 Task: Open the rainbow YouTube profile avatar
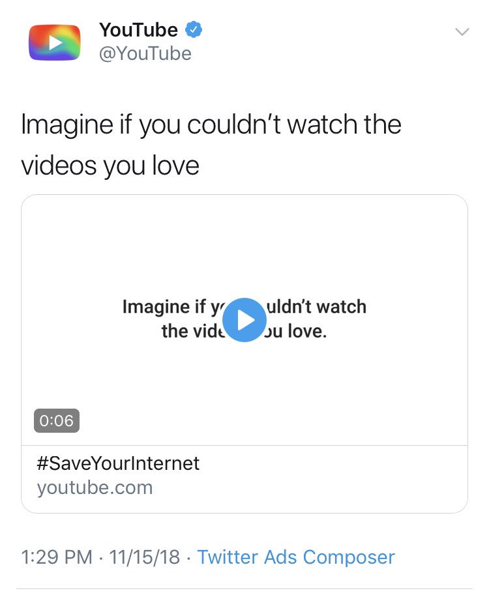pyautogui.click(x=55, y=42)
